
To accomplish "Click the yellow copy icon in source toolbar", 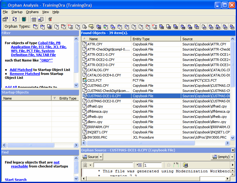I will pos(185,165).
